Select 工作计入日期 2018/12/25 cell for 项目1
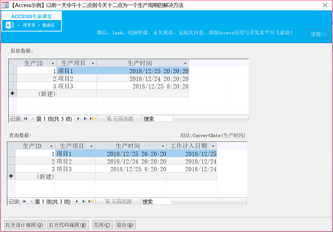 192,154
